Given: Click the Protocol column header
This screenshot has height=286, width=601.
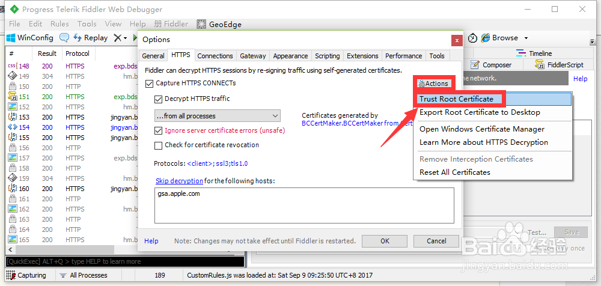Looking at the screenshot, I should [78, 53].
